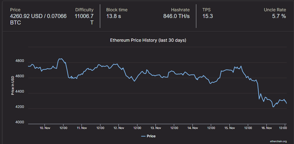The image size is (294, 144).
Task: Toggle the Price series in the chart legend
Action: [x=148, y=136]
